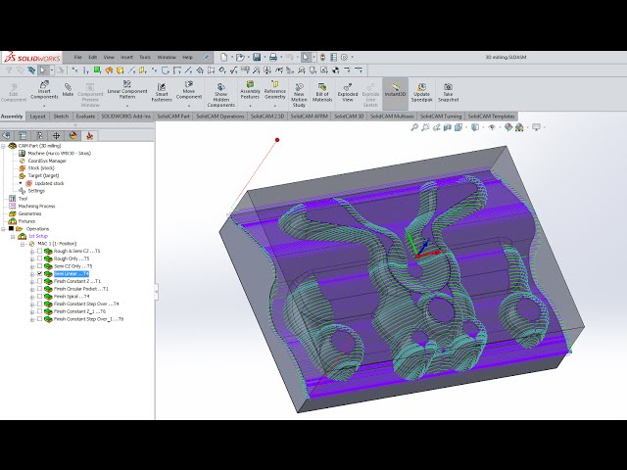This screenshot has height=470, width=627.
Task: Click the Rebuild traffic light icon
Action: tap(322, 57)
